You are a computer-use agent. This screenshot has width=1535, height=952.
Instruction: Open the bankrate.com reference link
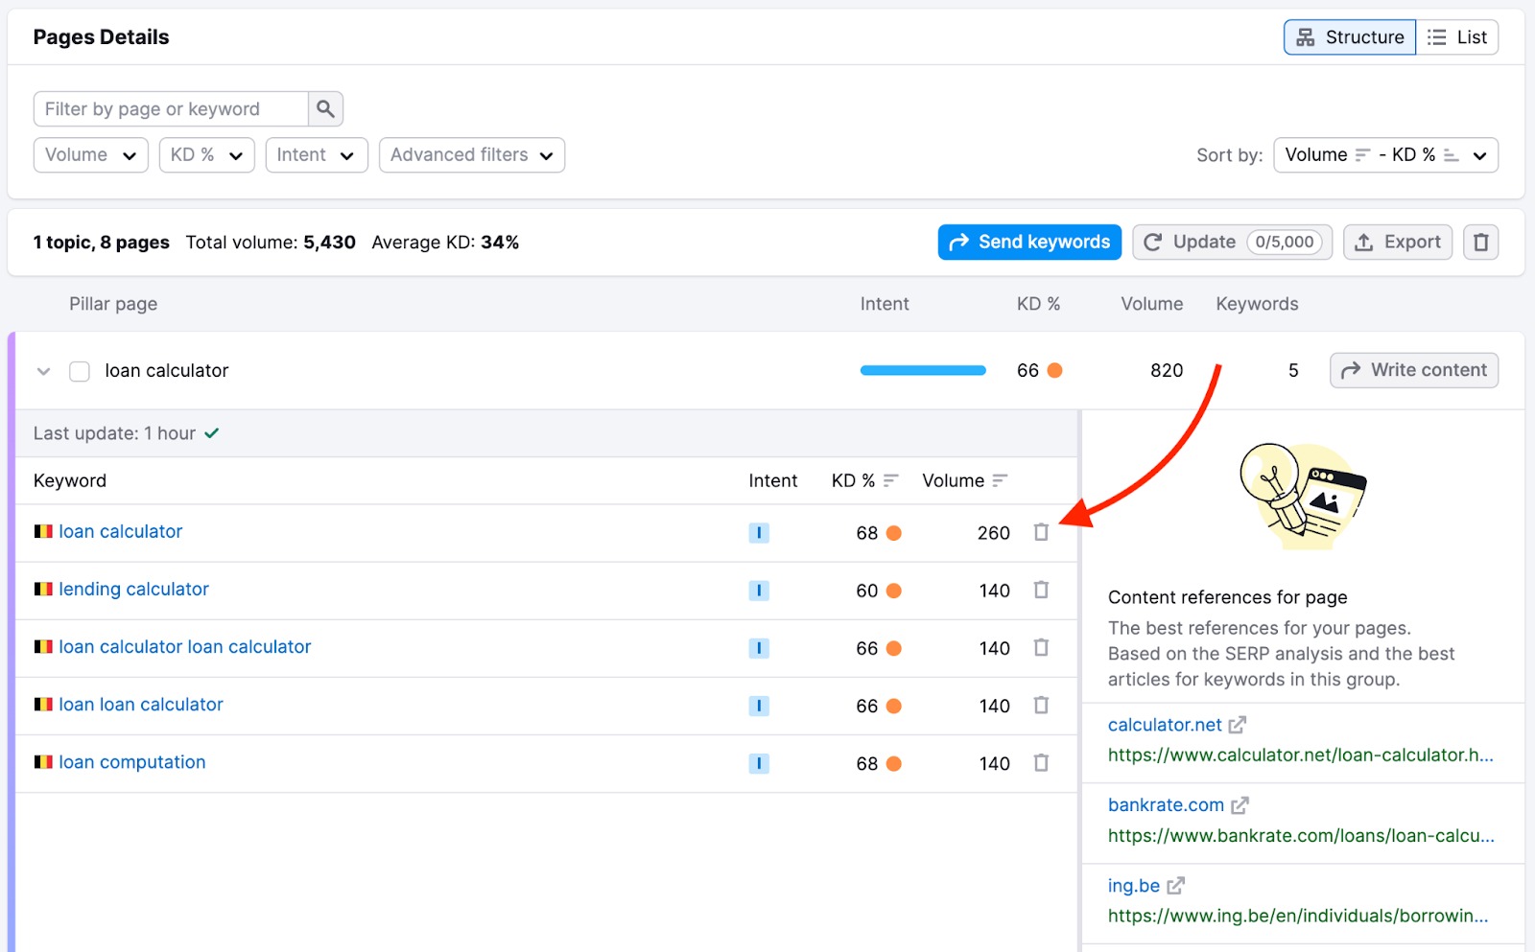click(x=1166, y=805)
